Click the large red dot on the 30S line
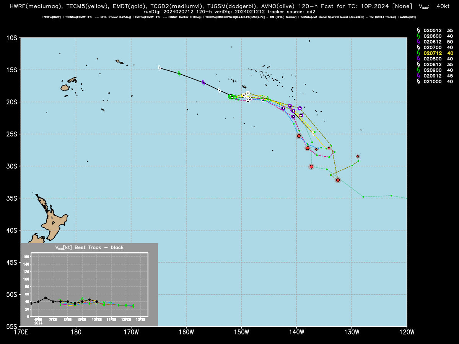459x344 pixels. point(311,167)
